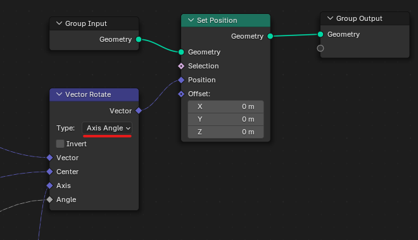Click the Selection label in Set Position
Viewport: 418px width, 240px height.
click(203, 66)
